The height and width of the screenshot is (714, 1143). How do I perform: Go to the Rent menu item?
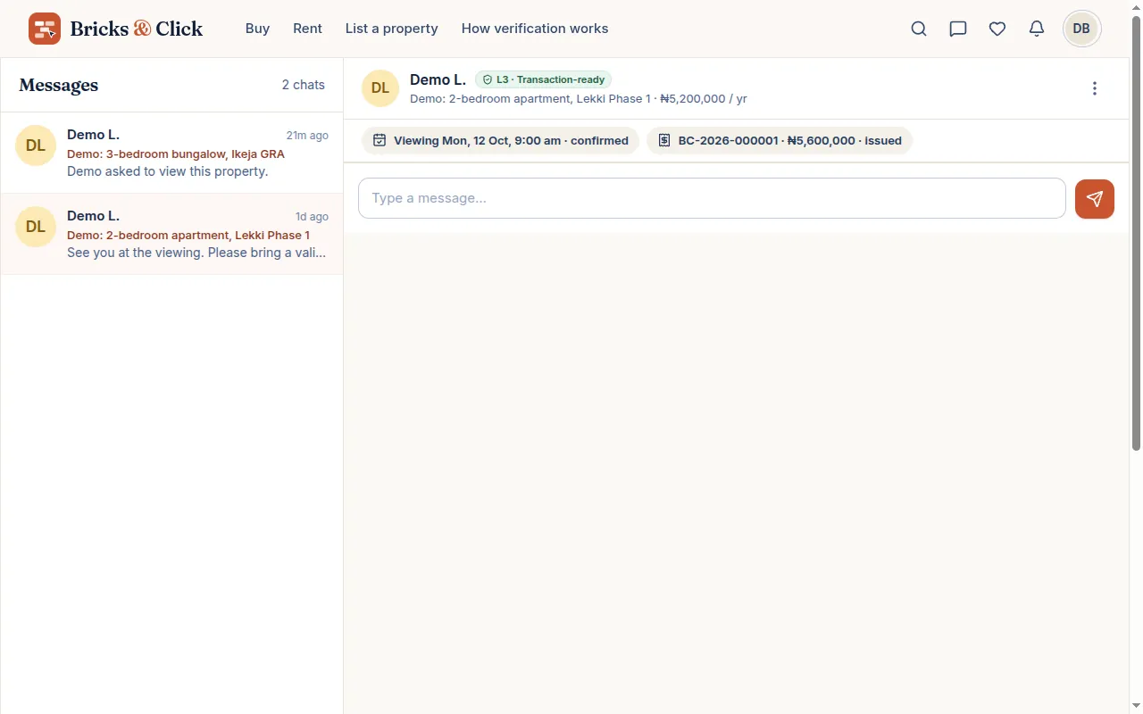coord(307,29)
